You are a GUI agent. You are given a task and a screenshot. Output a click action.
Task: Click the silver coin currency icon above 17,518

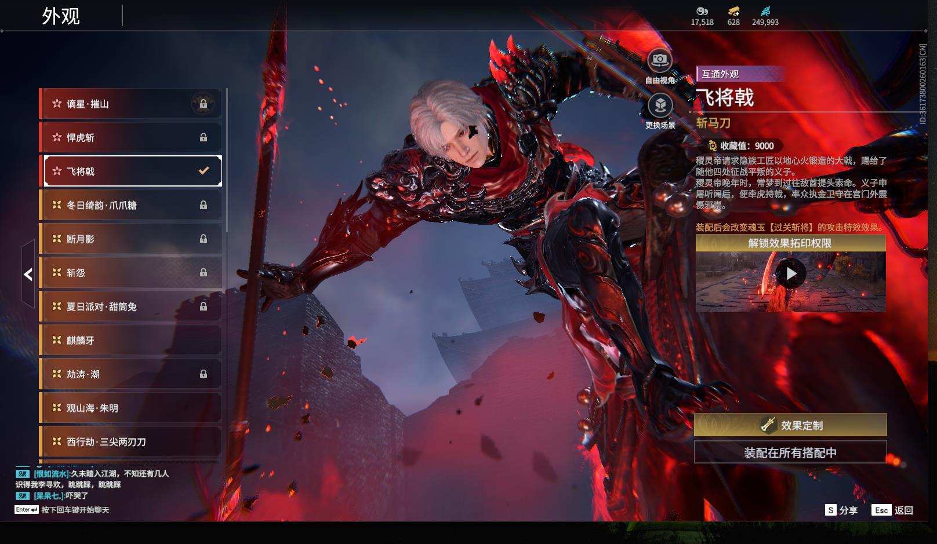(702, 11)
